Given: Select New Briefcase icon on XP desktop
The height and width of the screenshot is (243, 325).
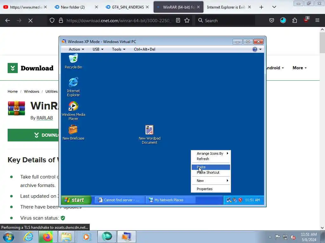Looking at the screenshot, I should 73,133.
